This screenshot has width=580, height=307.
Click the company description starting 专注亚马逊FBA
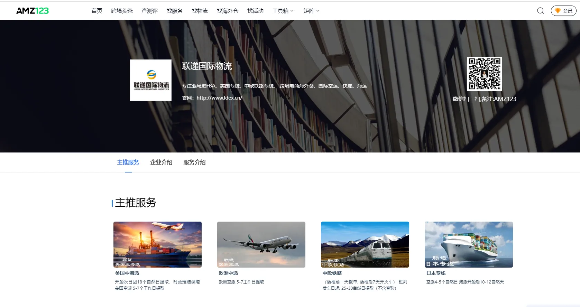point(274,86)
